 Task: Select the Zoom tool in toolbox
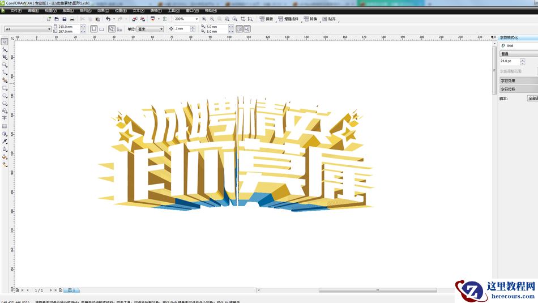[x=5, y=65]
